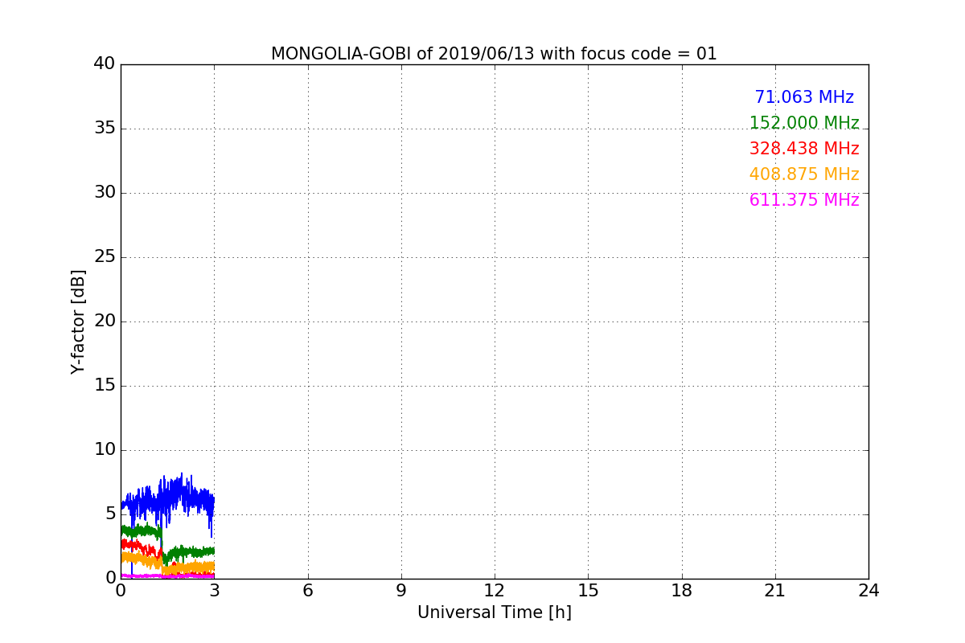Viewport: 965px width, 643px height.
Task: Click the x-axis tick value 24
Action: (868, 591)
